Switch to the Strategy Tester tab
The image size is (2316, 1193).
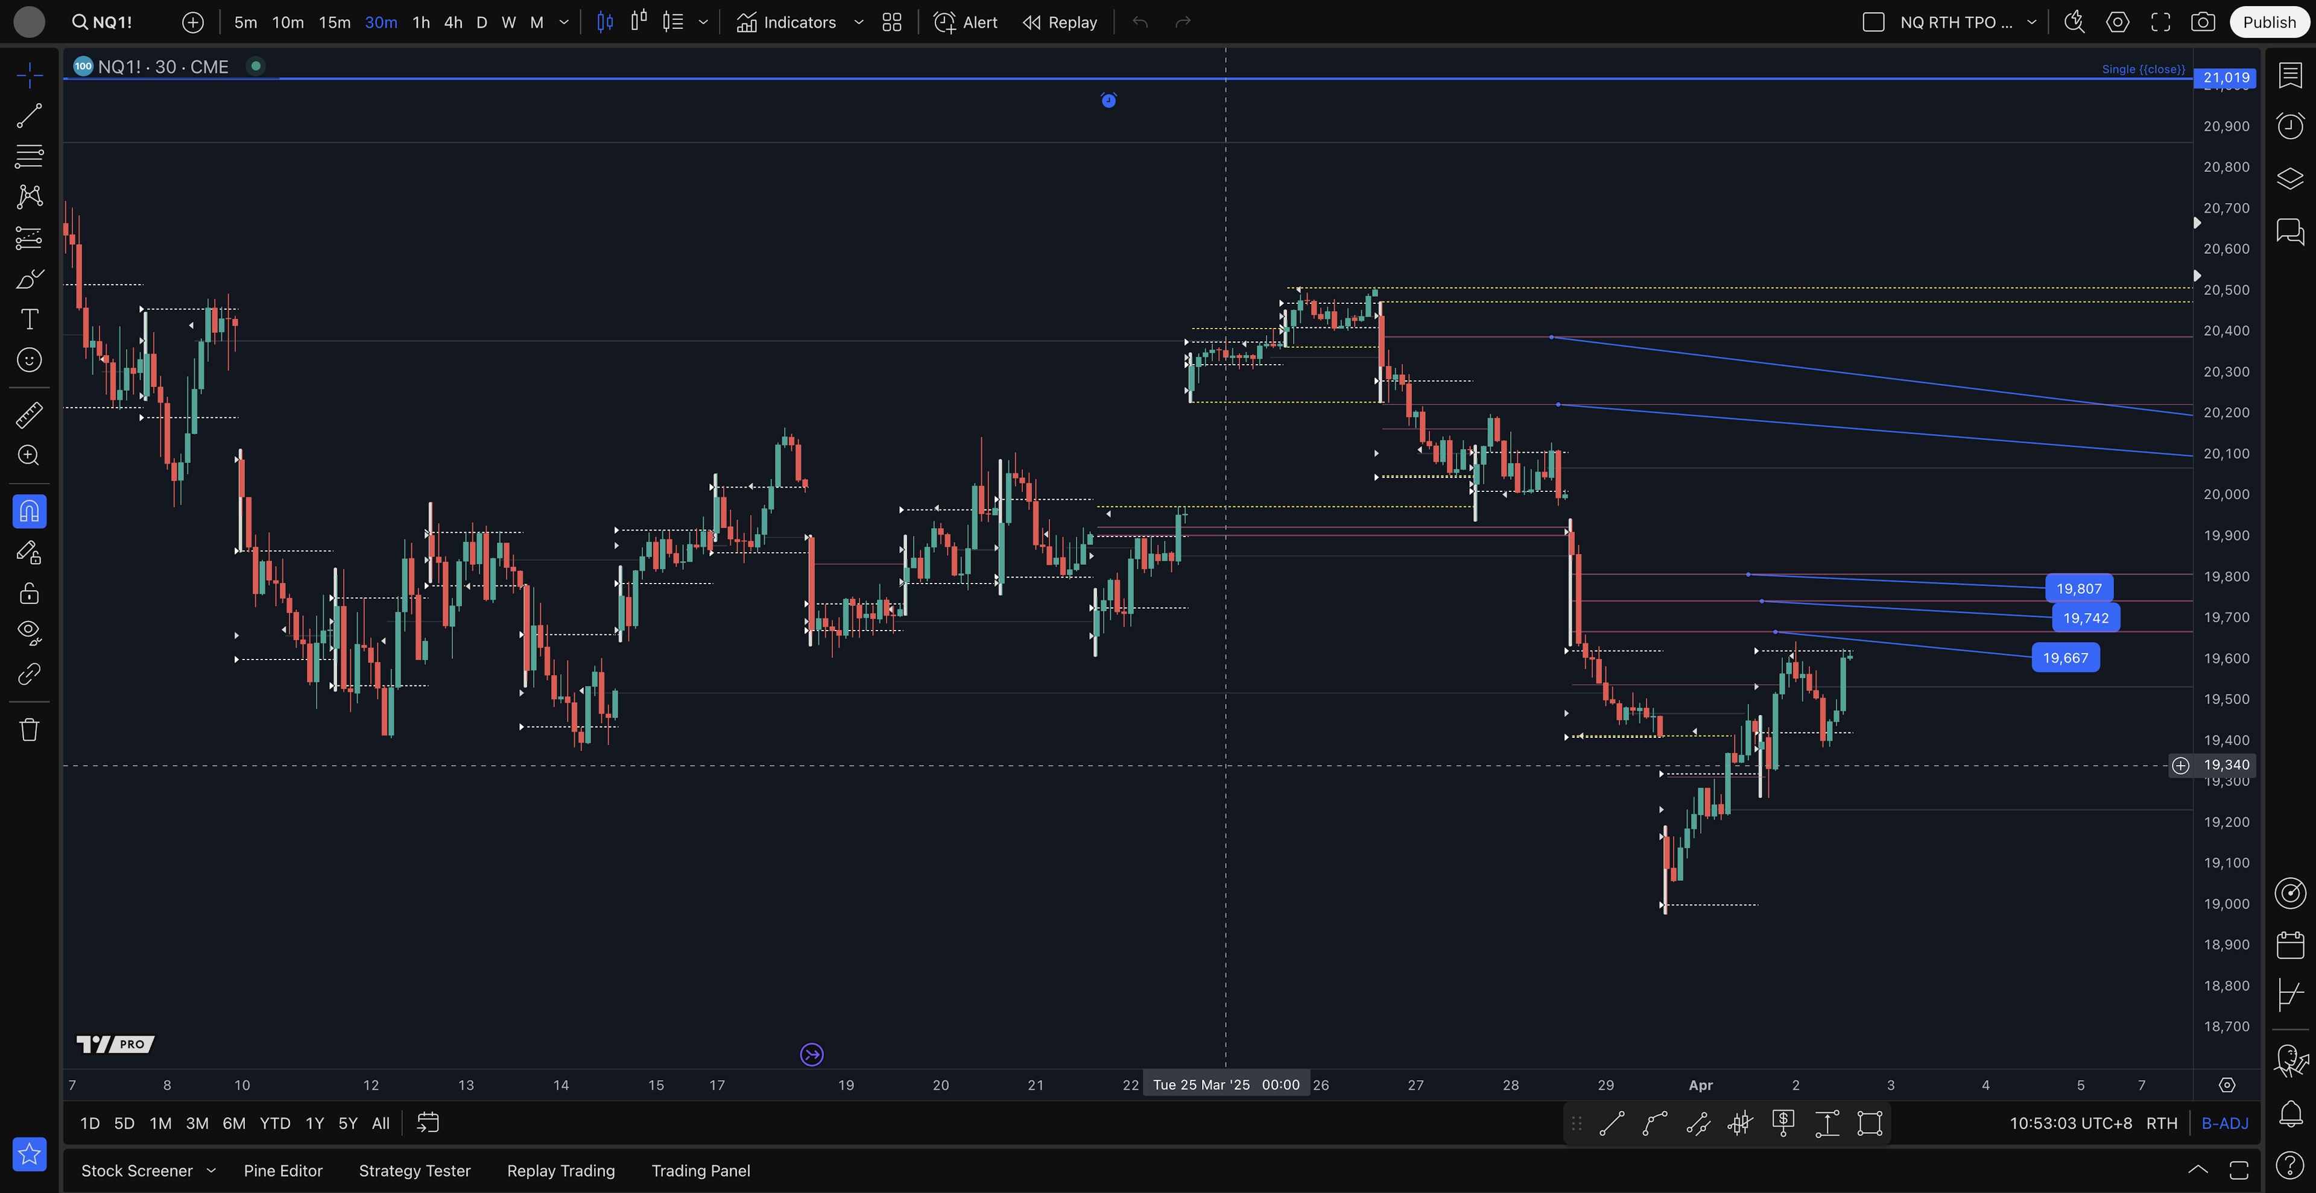pos(414,1171)
